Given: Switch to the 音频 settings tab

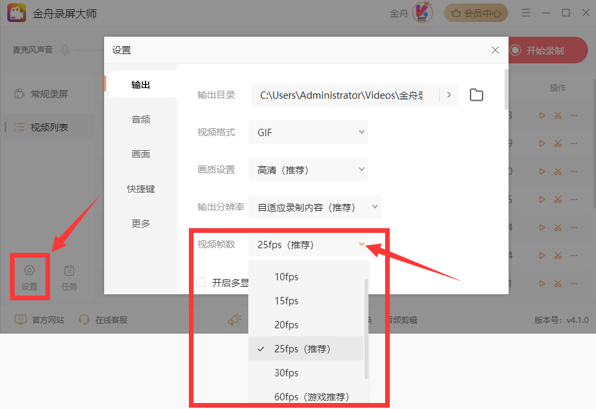Looking at the screenshot, I should click(x=141, y=119).
